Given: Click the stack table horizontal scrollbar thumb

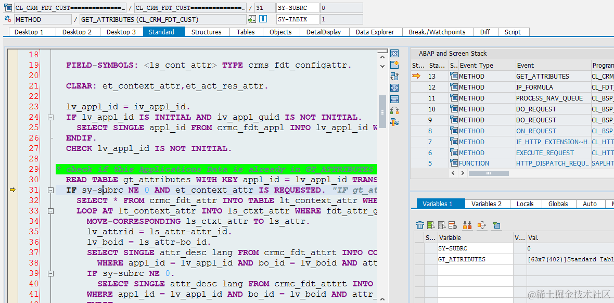Looking at the screenshot, I should coord(488,172).
